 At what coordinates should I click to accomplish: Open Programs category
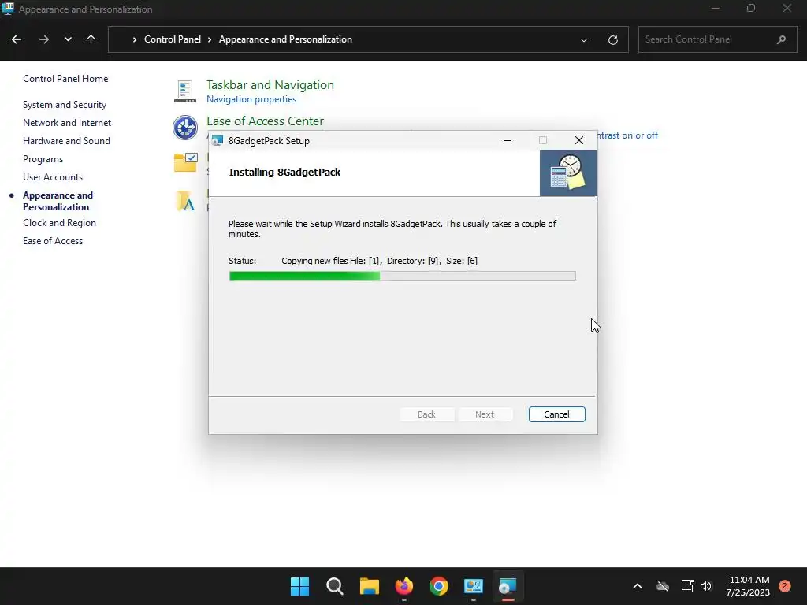tap(43, 159)
